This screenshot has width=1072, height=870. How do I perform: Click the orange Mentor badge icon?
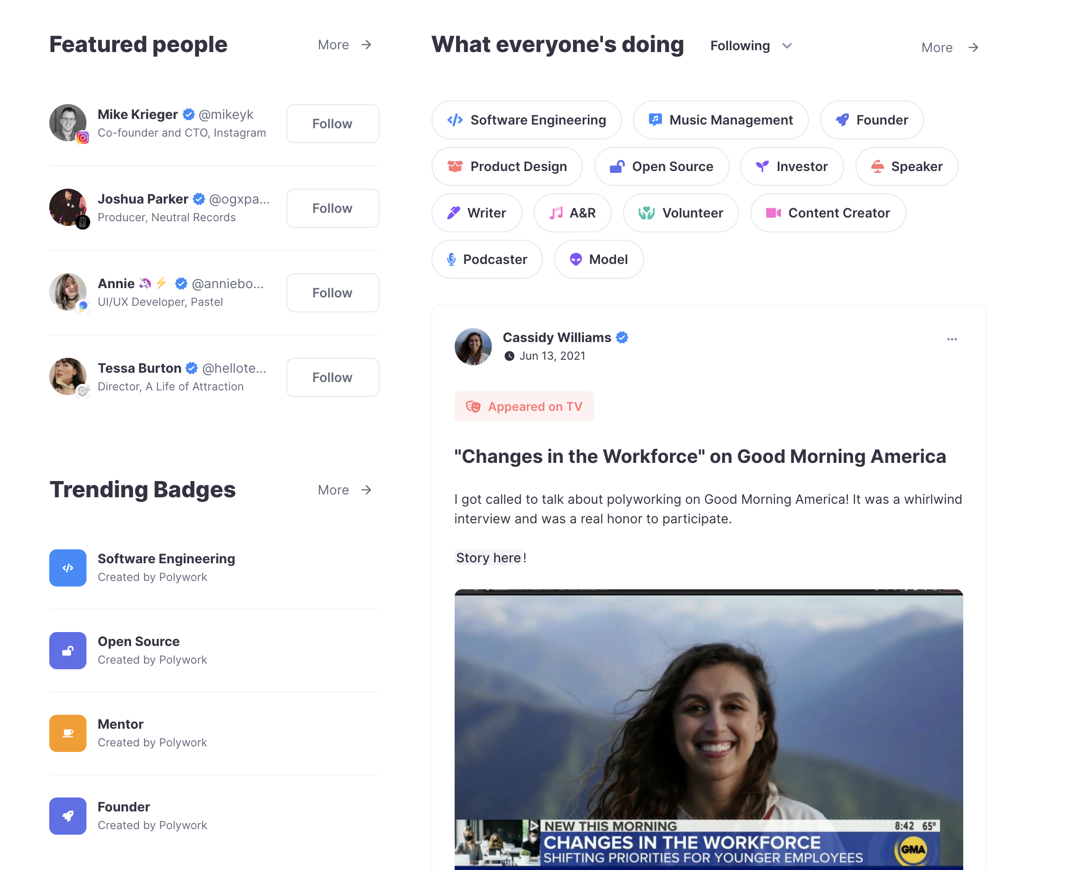(68, 733)
